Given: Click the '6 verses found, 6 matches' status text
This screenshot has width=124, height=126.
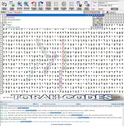Looking at the screenshot, I should click(x=61, y=124).
